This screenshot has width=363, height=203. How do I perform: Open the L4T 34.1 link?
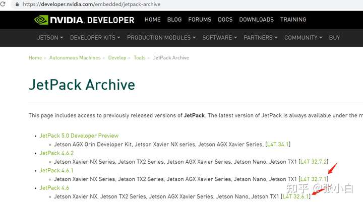278,145
